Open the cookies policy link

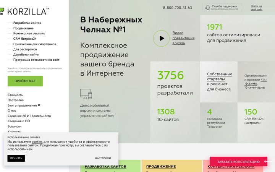[37, 142]
